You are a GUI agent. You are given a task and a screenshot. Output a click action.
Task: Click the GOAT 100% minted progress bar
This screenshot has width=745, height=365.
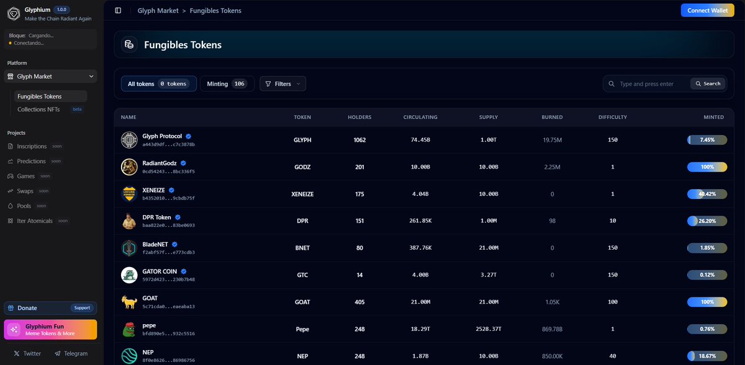click(x=707, y=302)
